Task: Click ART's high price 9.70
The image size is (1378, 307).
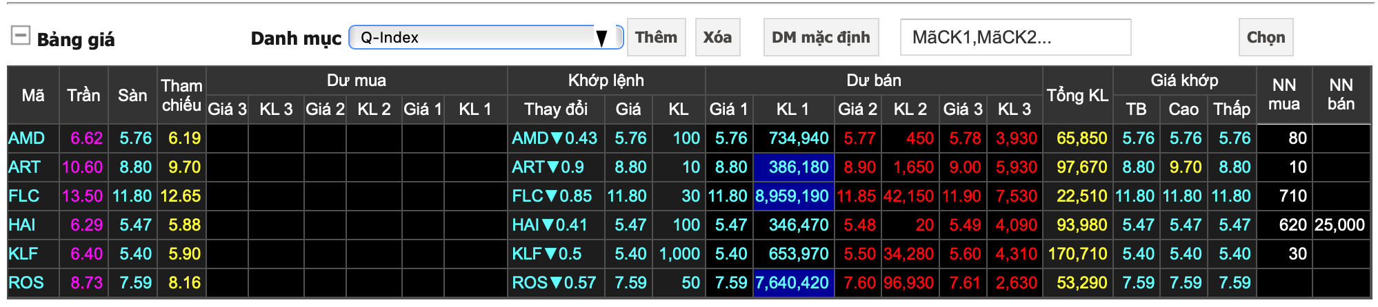Action: coord(1186,167)
